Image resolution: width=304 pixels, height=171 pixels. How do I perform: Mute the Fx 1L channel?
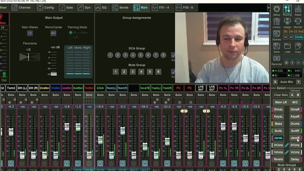pos(223,163)
